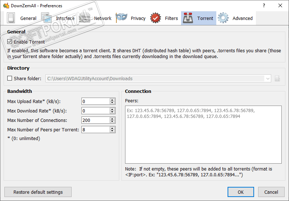The image size is (289, 201).
Task: Increase Max Number of Connections value
Action: pyautogui.click(x=112, y=119)
